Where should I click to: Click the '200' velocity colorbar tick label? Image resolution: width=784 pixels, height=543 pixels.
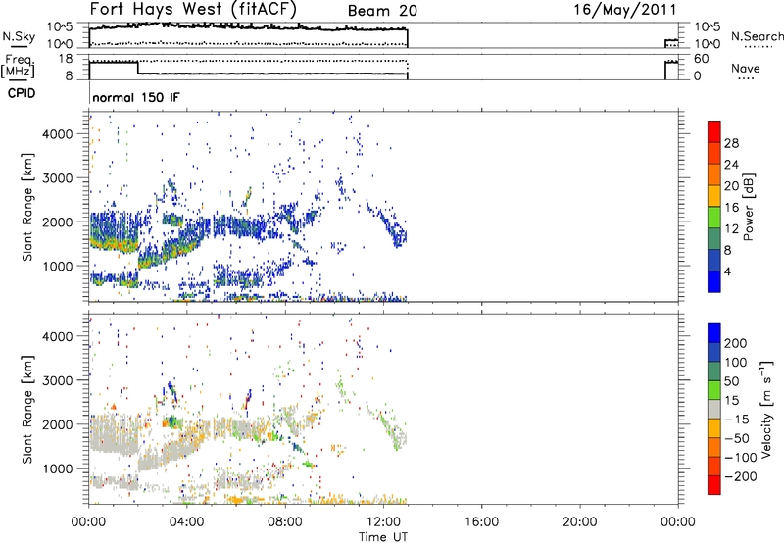(x=736, y=343)
